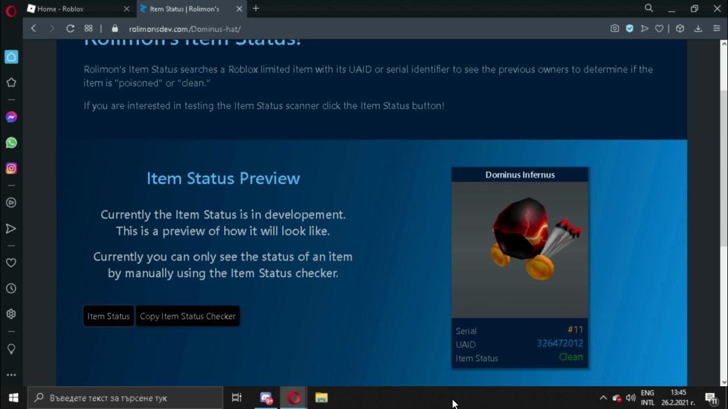Open Task View on the taskbar
This screenshot has width=728, height=409.
[237, 398]
